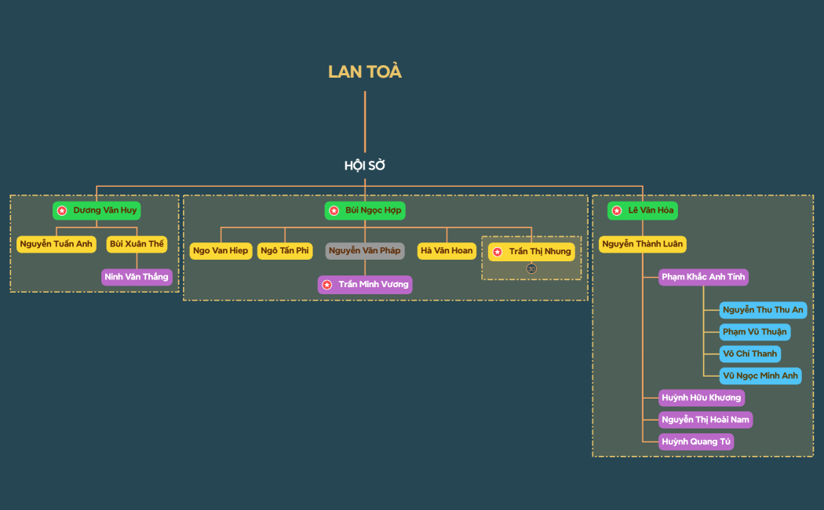Image resolution: width=824 pixels, height=510 pixels.
Task: Select the purple Ninh Văn Thắng node
Action: point(137,277)
